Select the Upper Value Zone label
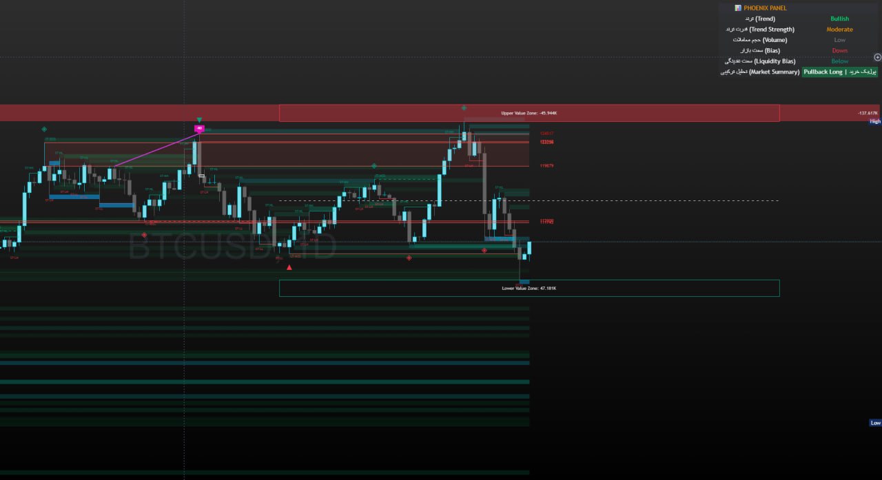This screenshot has height=480, width=882. (529, 113)
